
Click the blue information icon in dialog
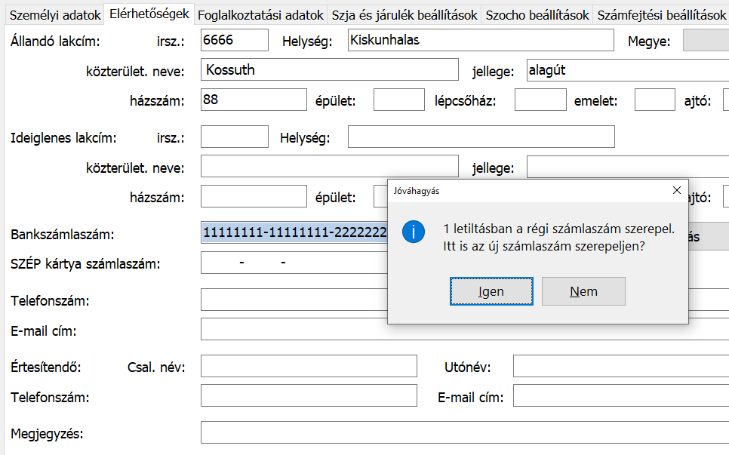pyautogui.click(x=414, y=232)
